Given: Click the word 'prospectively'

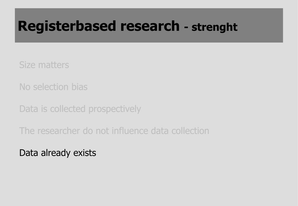Looking at the screenshot, I should pyautogui.click(x=114, y=109).
